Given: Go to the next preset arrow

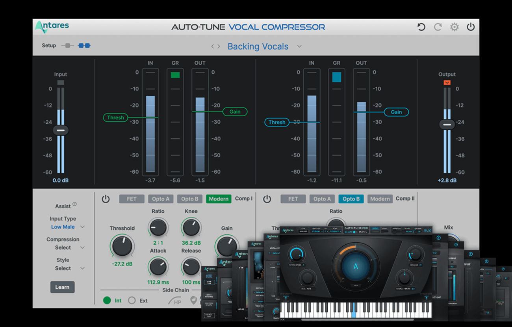Looking at the screenshot, I should (x=219, y=46).
